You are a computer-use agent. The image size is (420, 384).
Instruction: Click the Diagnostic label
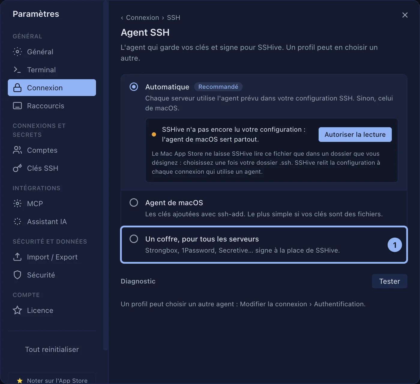pyautogui.click(x=138, y=281)
